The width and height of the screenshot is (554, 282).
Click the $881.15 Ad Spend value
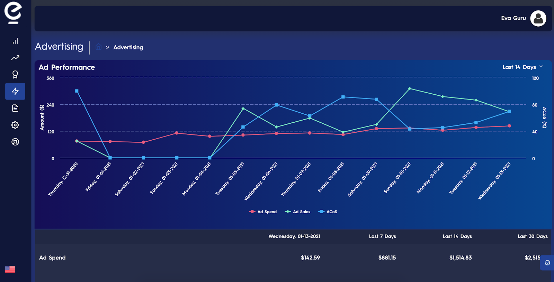coord(387,258)
